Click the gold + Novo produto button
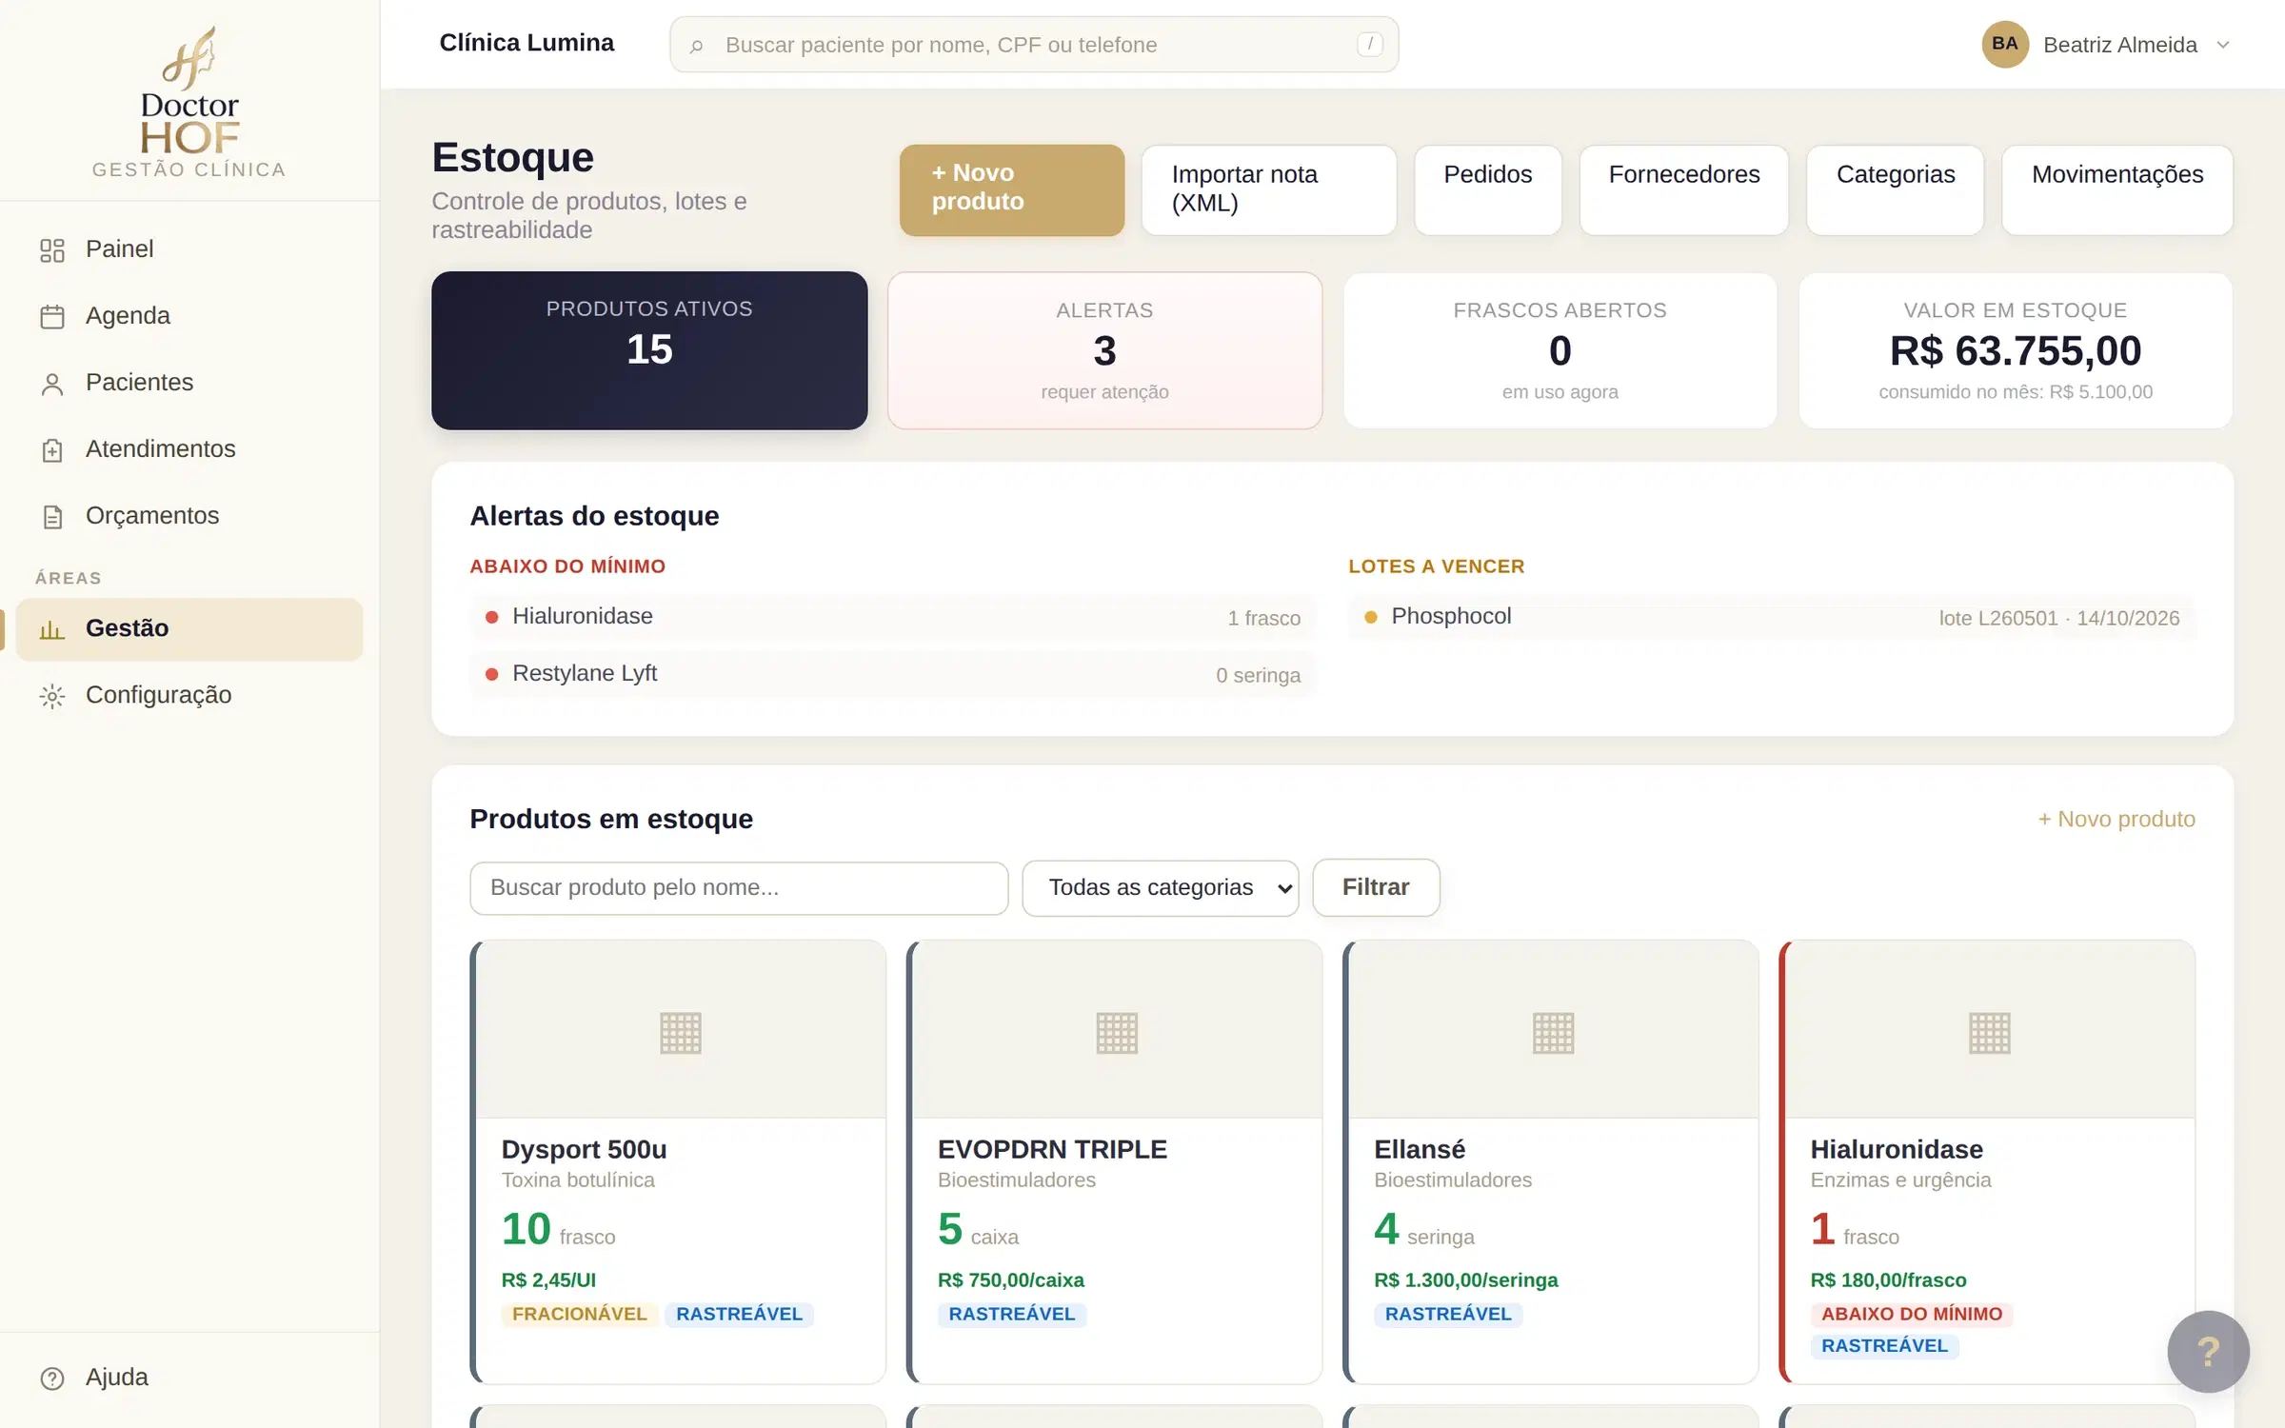 coord(1011,188)
